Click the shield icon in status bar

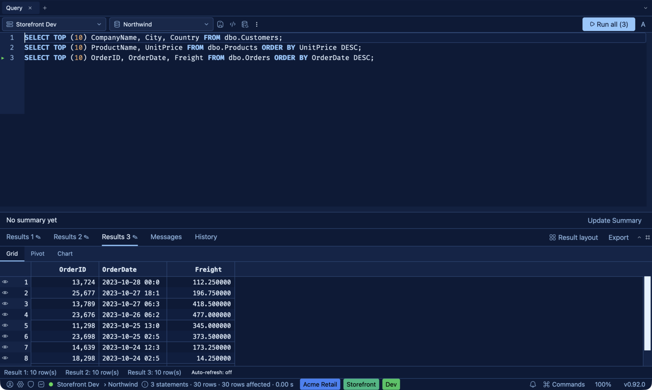(x=31, y=384)
